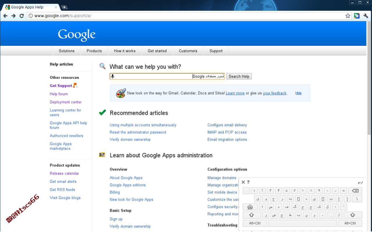Click the browser address bar
372x232 pixels.
point(189,16)
